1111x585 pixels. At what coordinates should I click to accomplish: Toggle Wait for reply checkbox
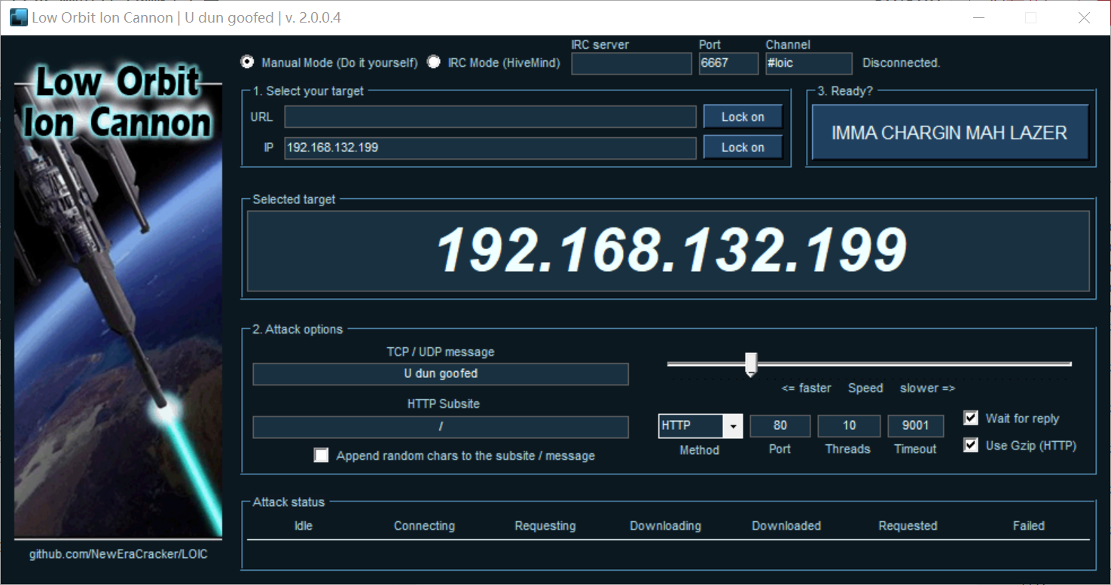[x=971, y=418]
